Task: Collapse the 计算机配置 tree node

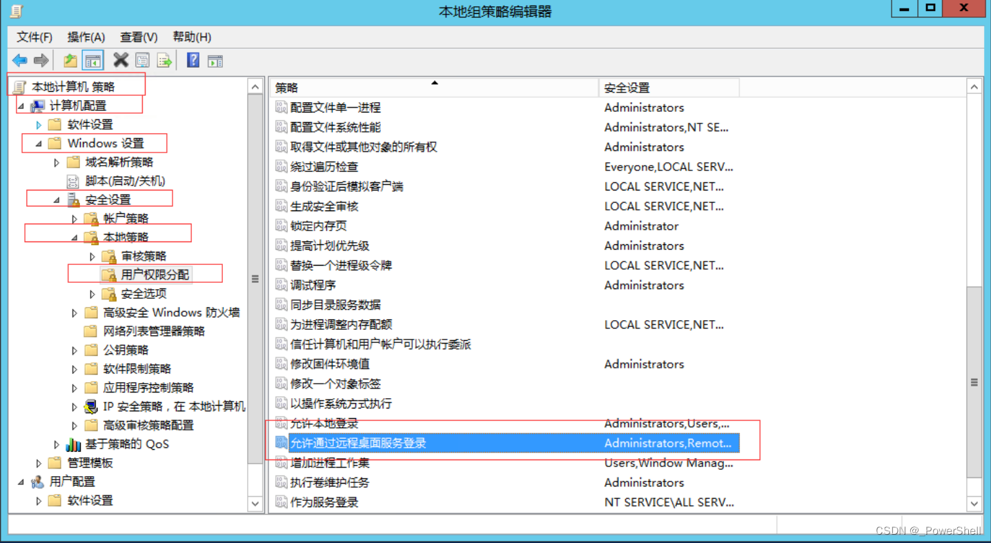Action: coord(21,106)
